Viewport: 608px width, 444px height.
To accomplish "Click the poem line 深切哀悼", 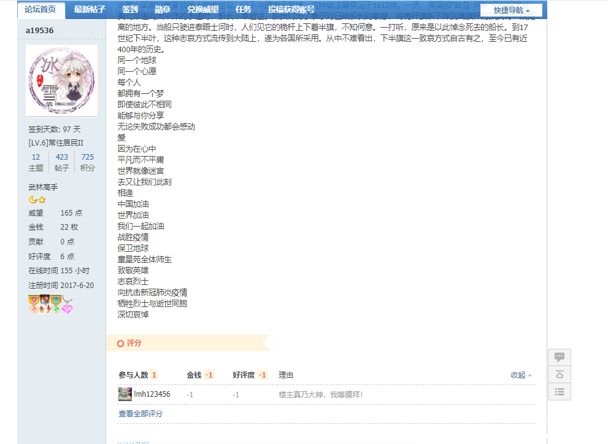I will pyautogui.click(x=133, y=315).
